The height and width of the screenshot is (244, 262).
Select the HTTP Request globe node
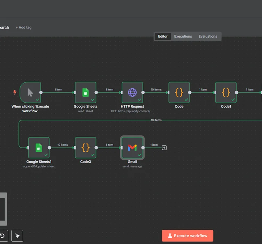pyautogui.click(x=132, y=92)
